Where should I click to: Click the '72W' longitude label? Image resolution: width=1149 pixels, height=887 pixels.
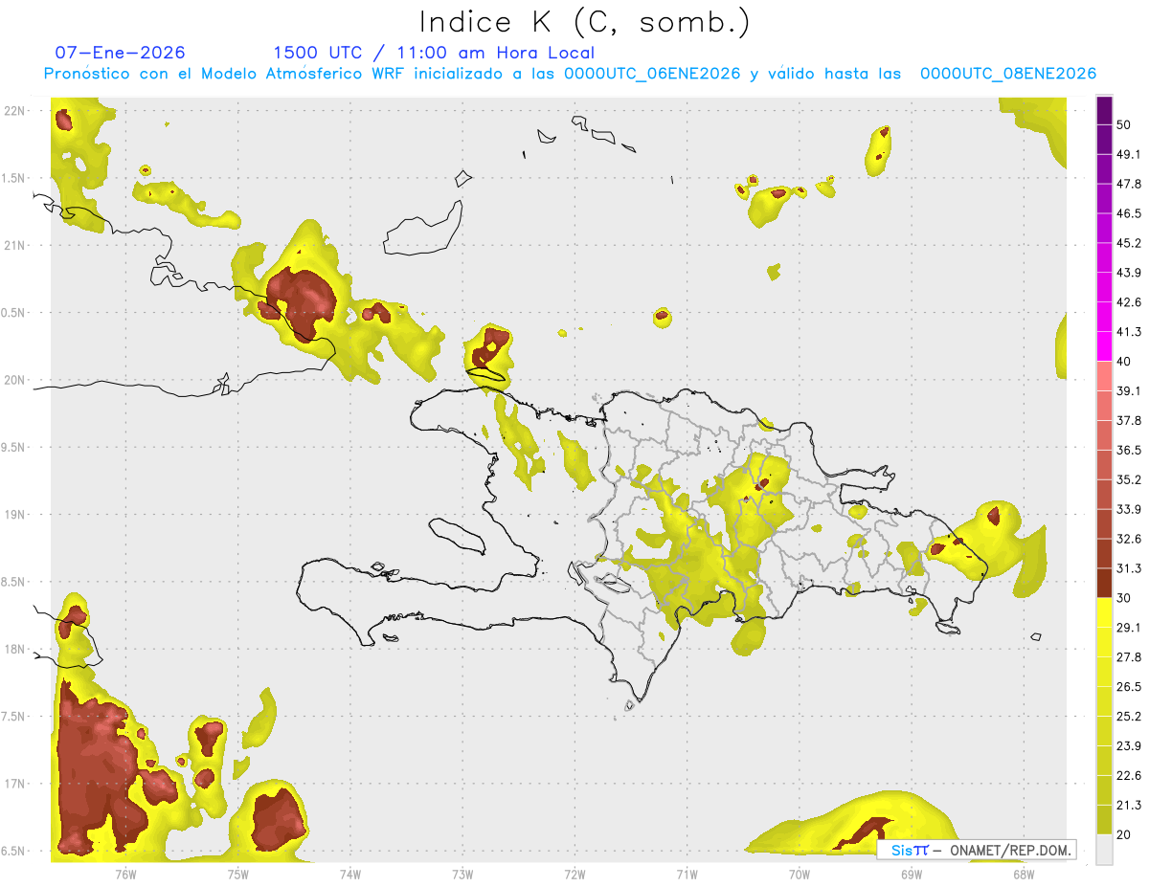pos(574,874)
